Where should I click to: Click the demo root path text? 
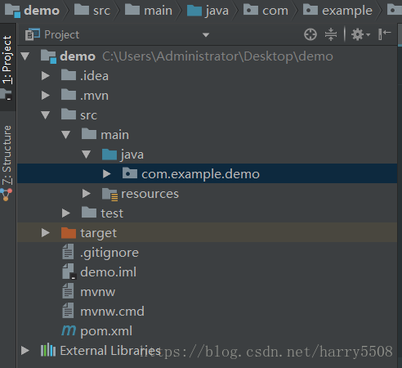(x=217, y=56)
